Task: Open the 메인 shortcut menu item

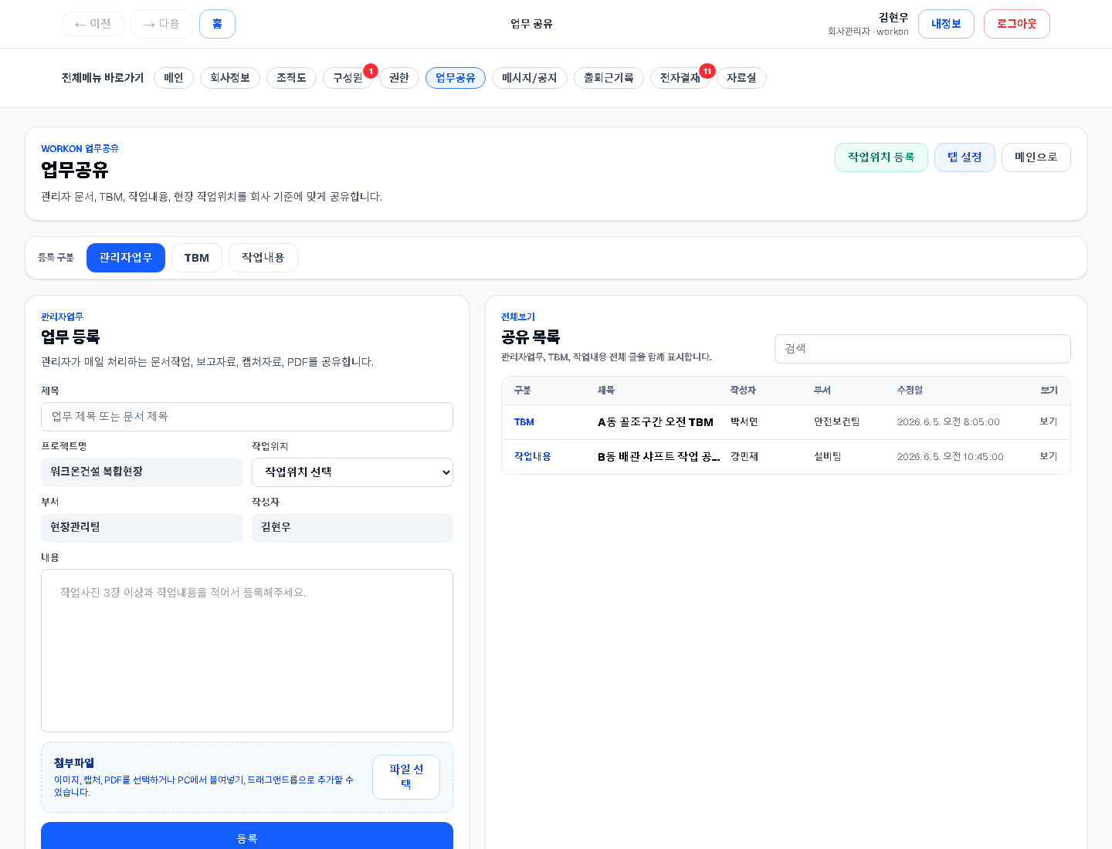Action: [174, 78]
